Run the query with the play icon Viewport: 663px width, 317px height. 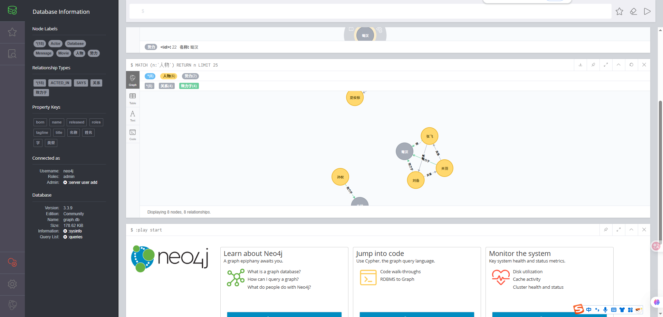point(647,11)
